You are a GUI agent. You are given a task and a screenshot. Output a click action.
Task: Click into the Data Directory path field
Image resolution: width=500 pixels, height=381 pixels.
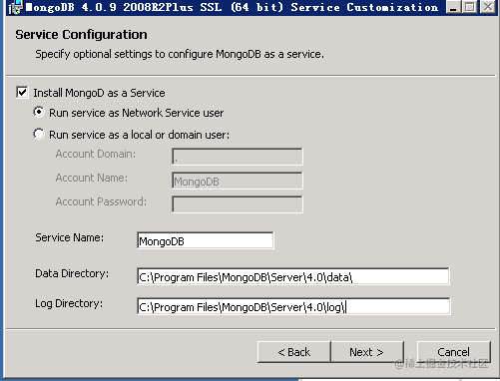293,276
